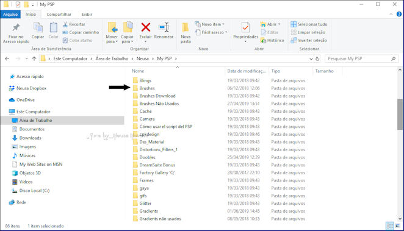
Task: Switch to the Exibir tab
Action: 87,15
